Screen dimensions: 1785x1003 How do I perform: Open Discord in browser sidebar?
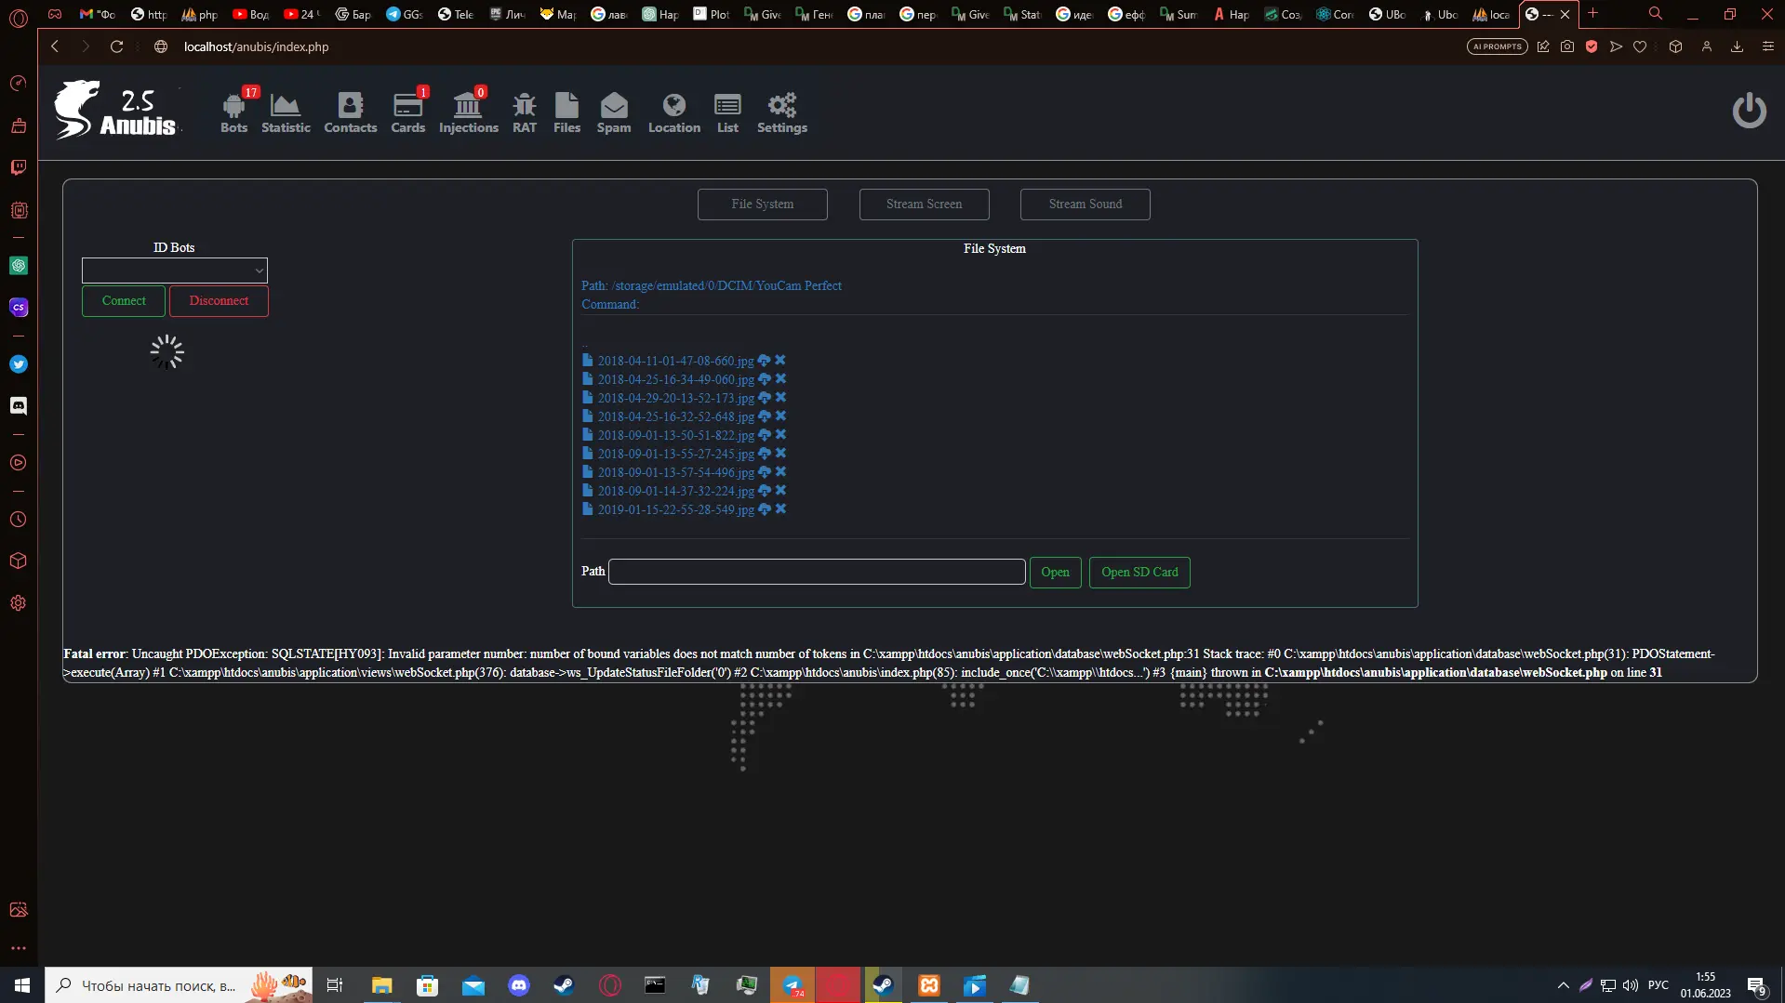19,405
